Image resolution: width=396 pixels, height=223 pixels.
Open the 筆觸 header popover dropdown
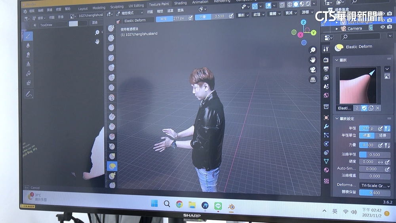274,13
